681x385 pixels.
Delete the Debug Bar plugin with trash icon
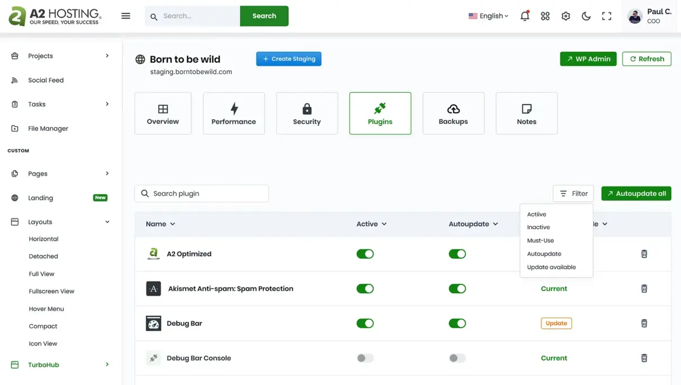[644, 324]
